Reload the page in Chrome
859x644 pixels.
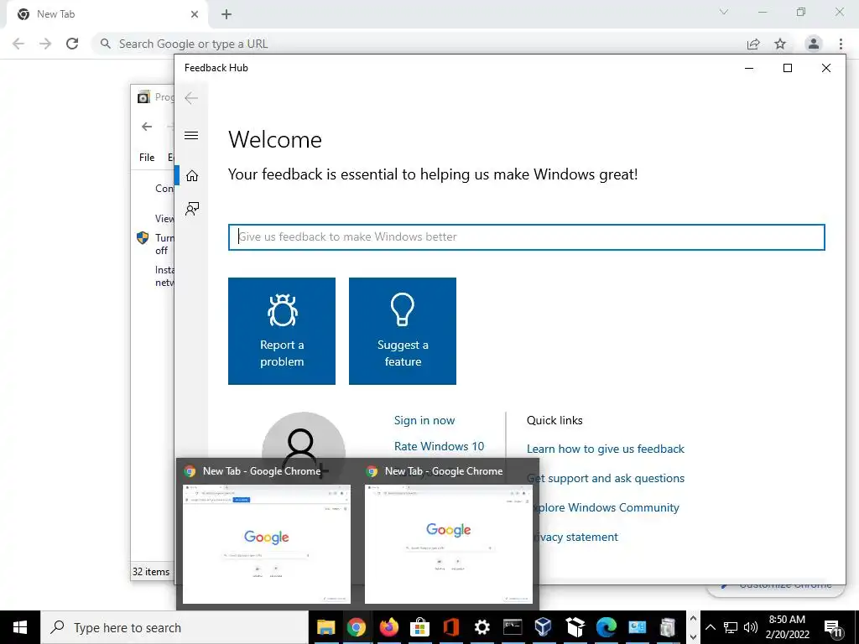[x=72, y=44]
